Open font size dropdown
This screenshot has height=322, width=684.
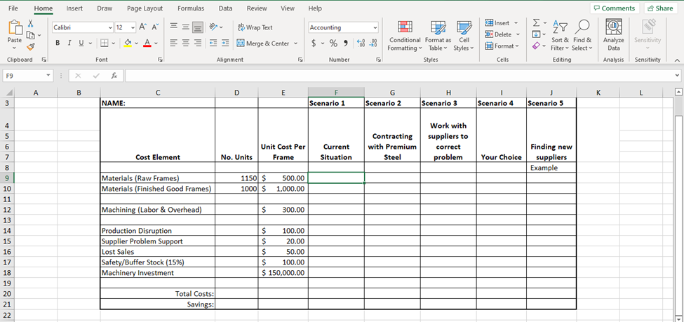pyautogui.click(x=133, y=27)
